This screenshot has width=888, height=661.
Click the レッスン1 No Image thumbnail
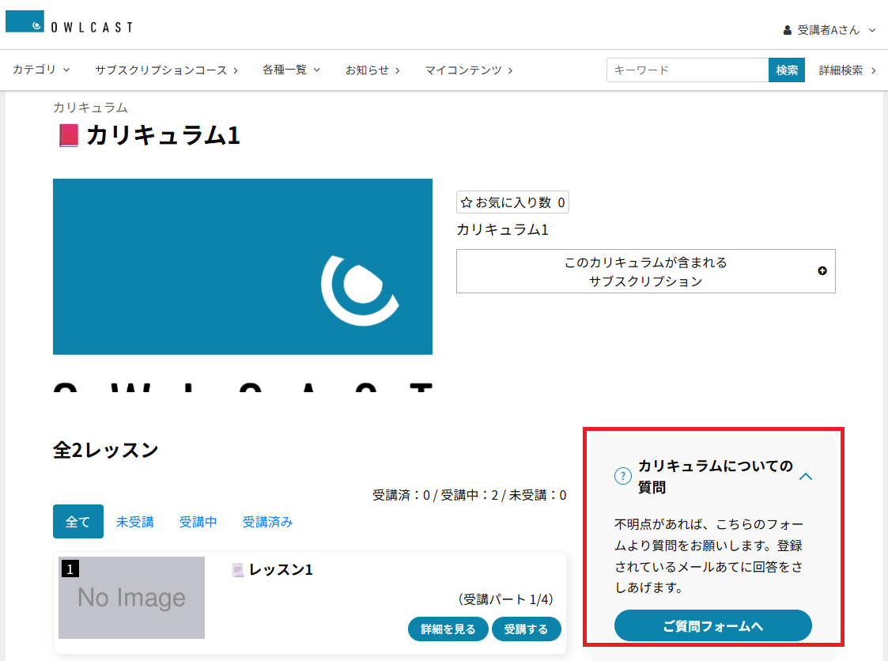(131, 598)
